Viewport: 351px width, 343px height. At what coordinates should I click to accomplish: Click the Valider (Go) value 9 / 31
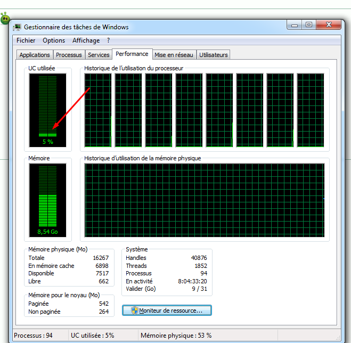199,289
